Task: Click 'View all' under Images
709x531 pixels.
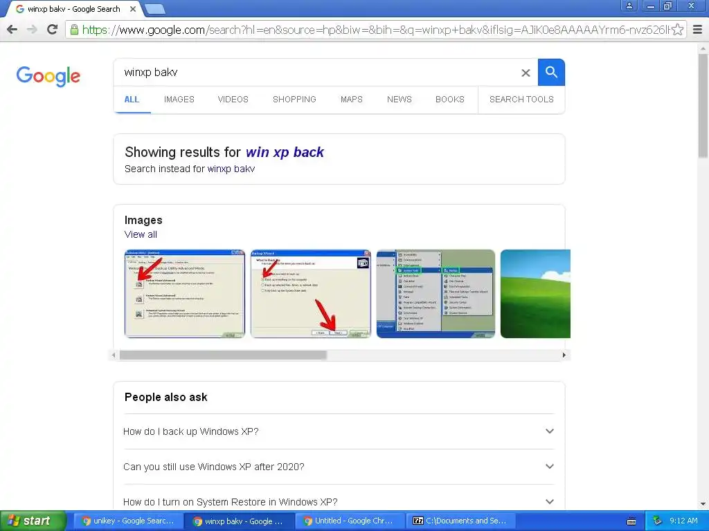Action: [141, 234]
